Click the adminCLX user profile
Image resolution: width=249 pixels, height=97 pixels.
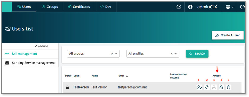203,7
